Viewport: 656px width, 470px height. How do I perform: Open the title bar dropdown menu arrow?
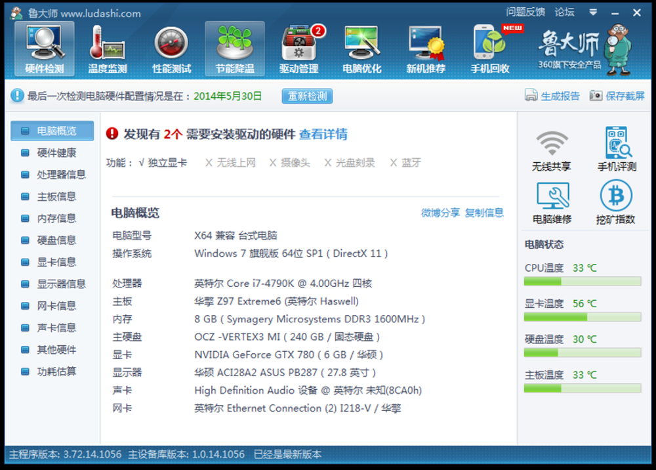click(593, 12)
